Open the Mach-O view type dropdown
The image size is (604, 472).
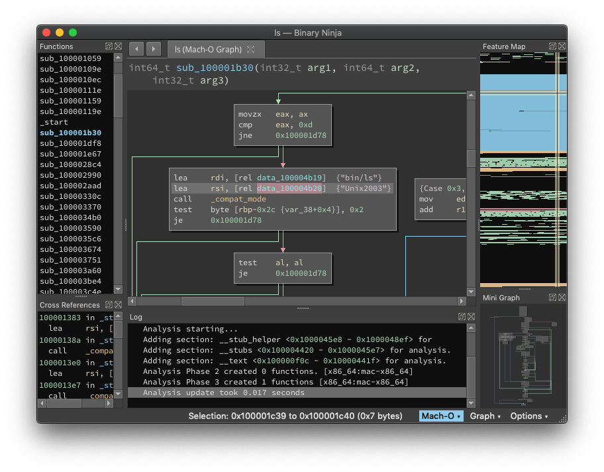pos(441,416)
